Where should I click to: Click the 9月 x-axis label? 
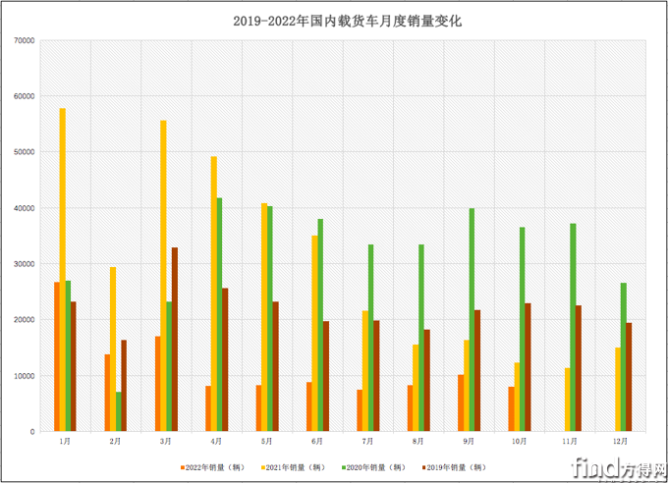coord(469,441)
